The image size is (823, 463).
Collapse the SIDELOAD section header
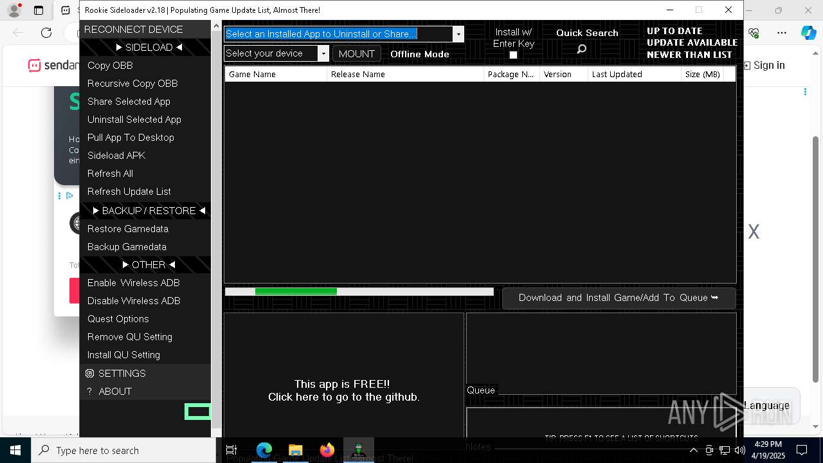pos(145,48)
